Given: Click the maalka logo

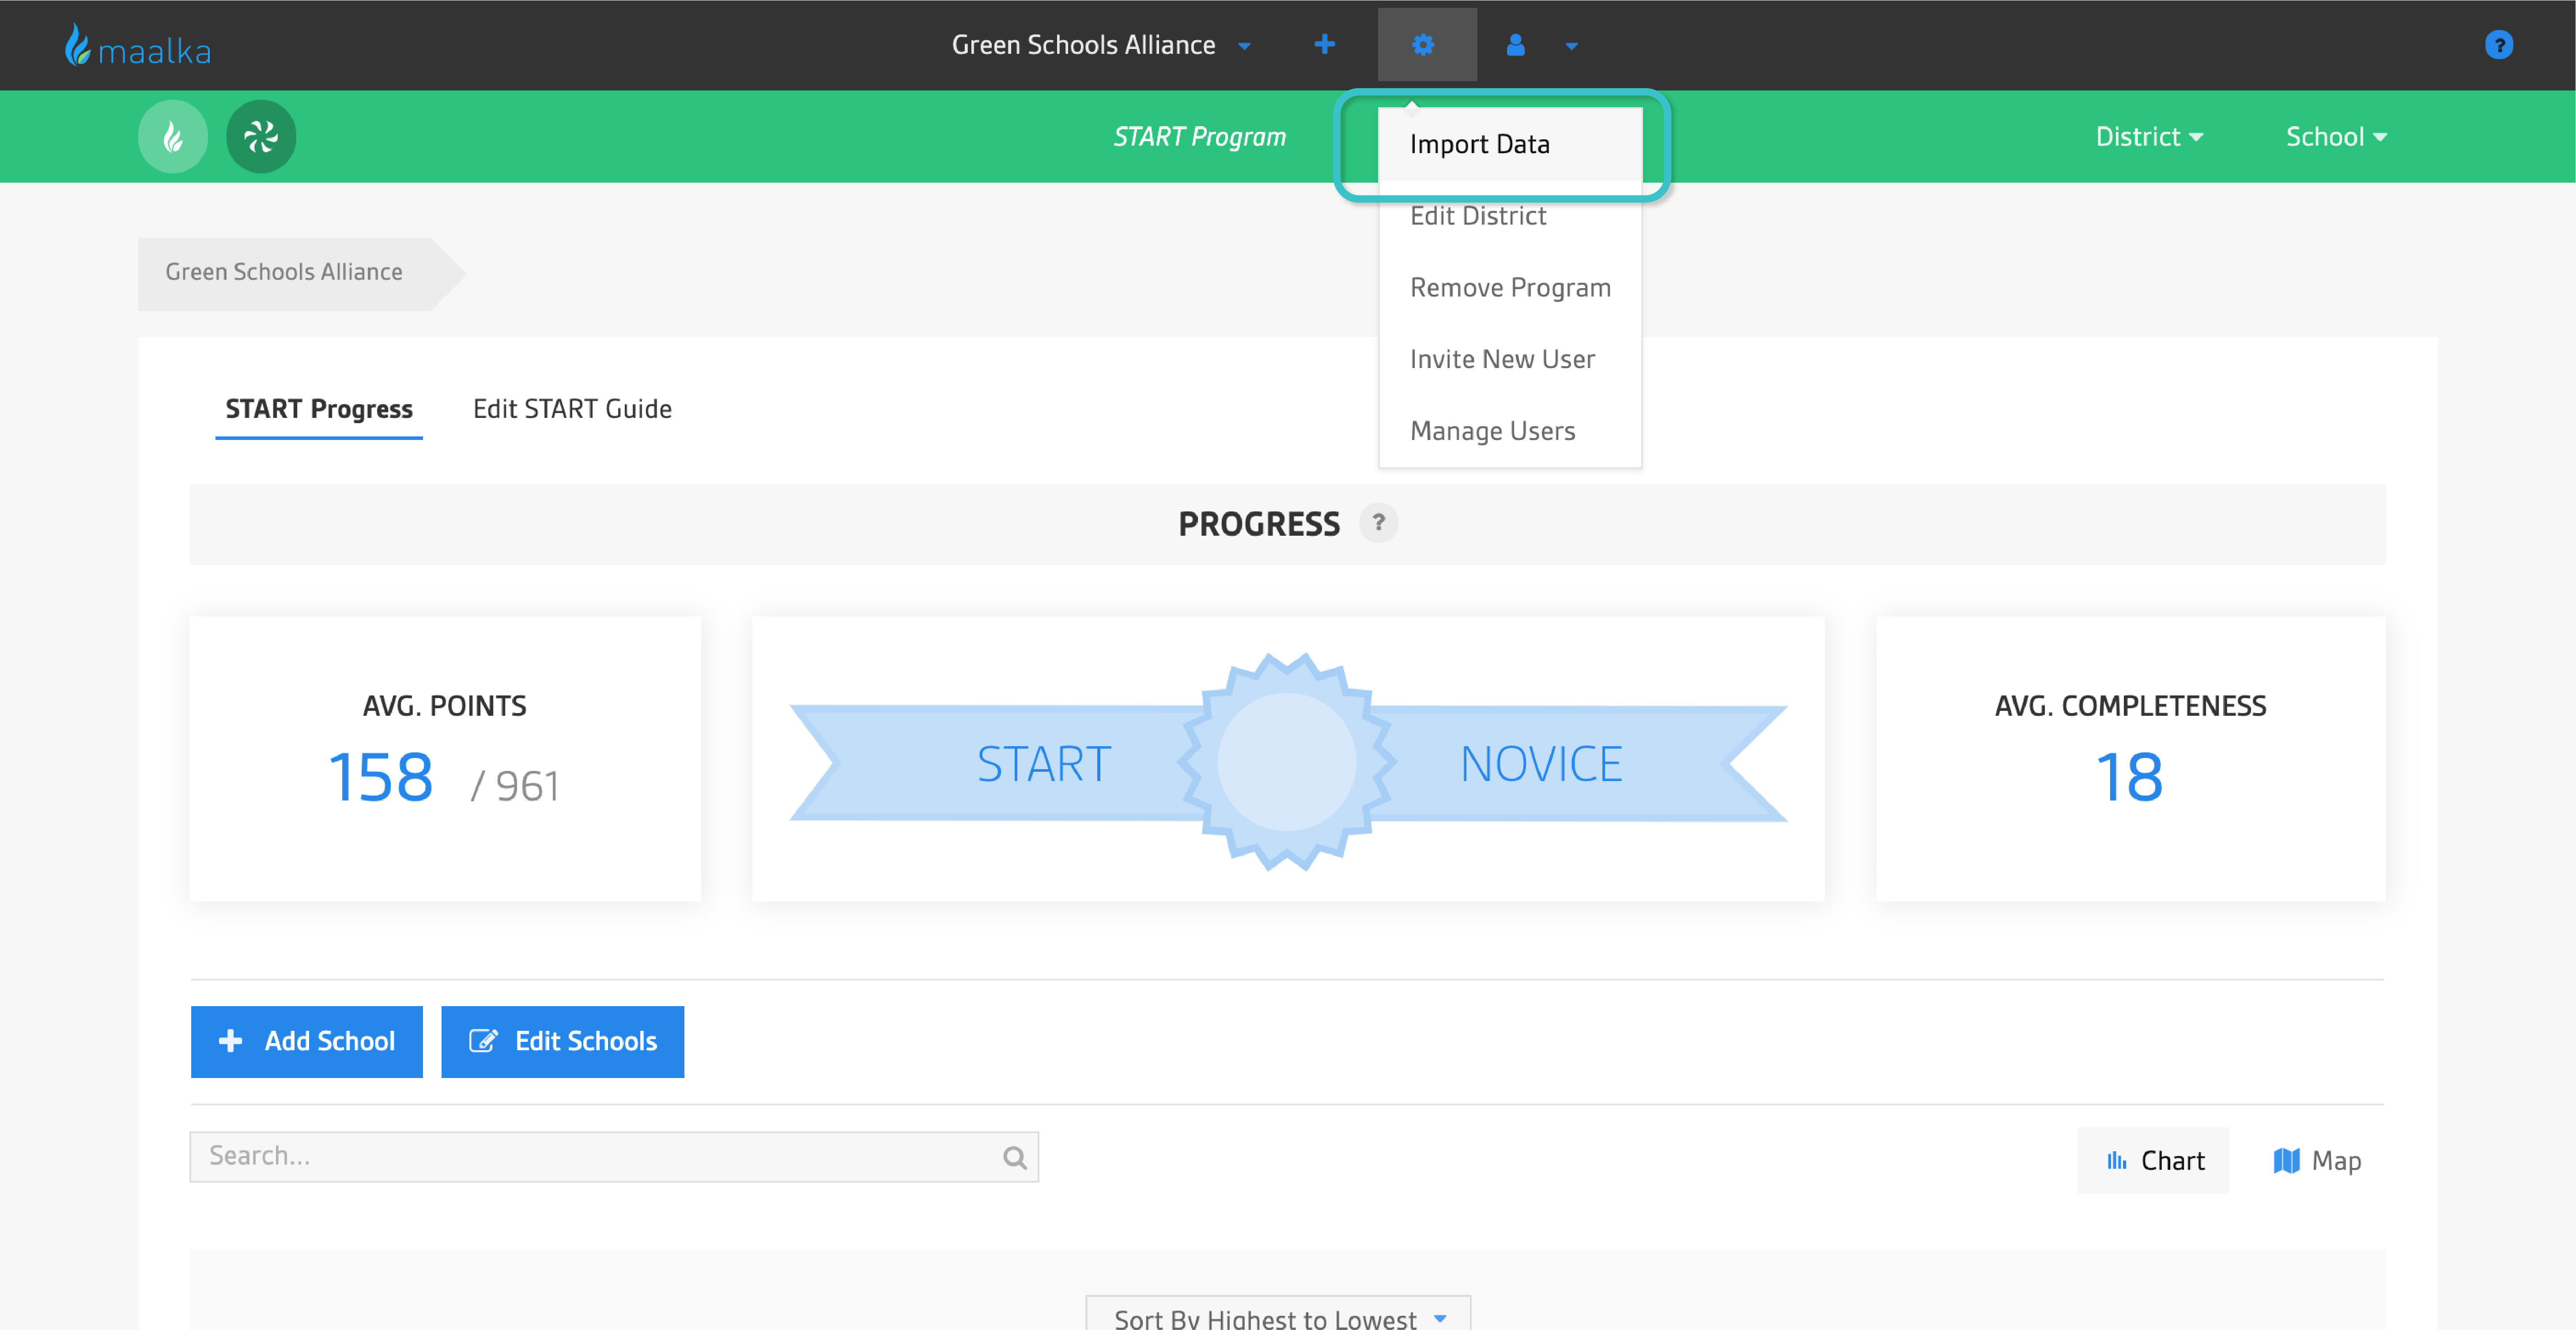Looking at the screenshot, I should click(138, 46).
